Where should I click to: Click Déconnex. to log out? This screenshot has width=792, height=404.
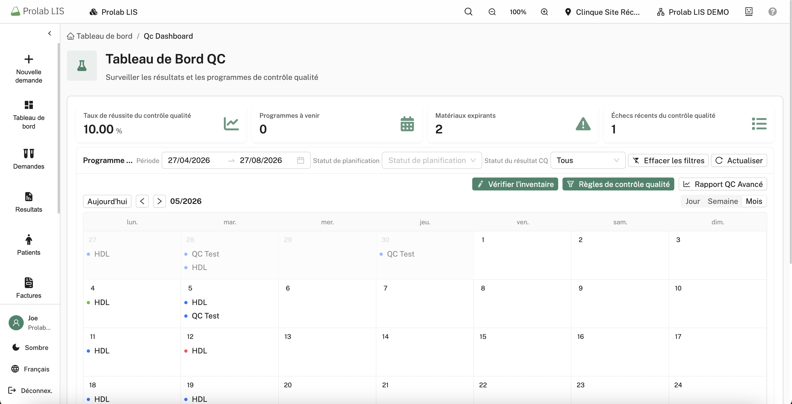30,390
